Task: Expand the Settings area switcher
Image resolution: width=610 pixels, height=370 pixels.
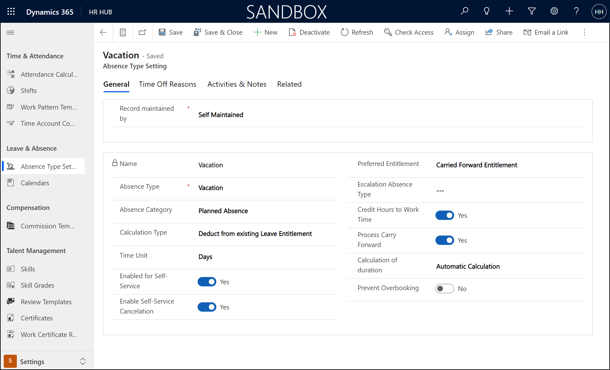Action: pos(83,361)
